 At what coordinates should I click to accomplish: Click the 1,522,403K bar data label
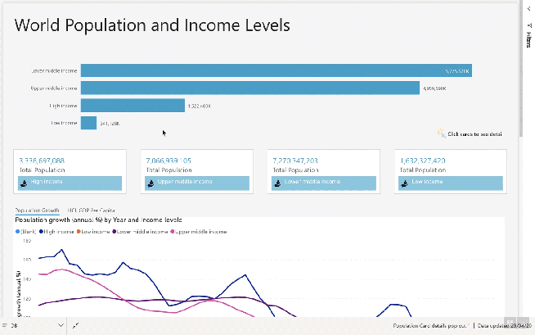[200, 106]
